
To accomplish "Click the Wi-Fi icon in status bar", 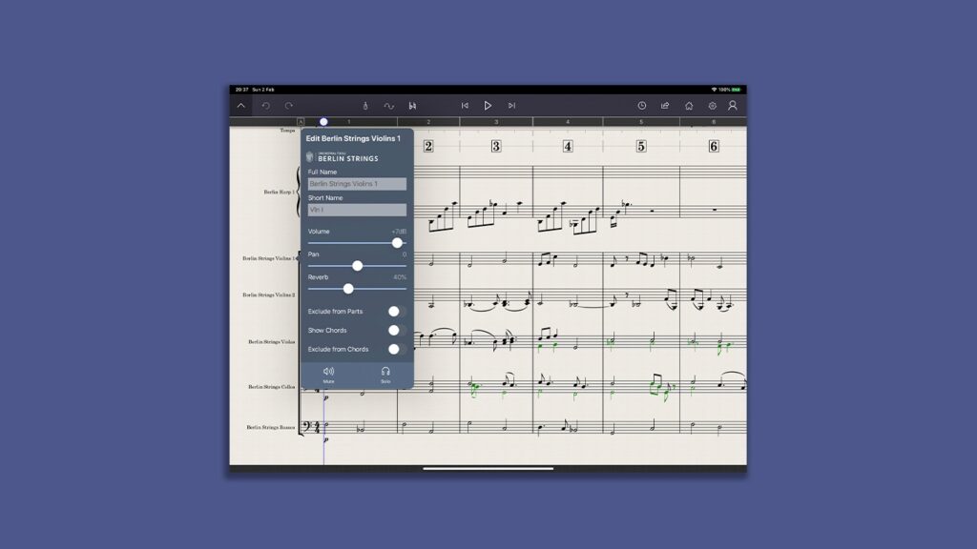I will click(714, 90).
